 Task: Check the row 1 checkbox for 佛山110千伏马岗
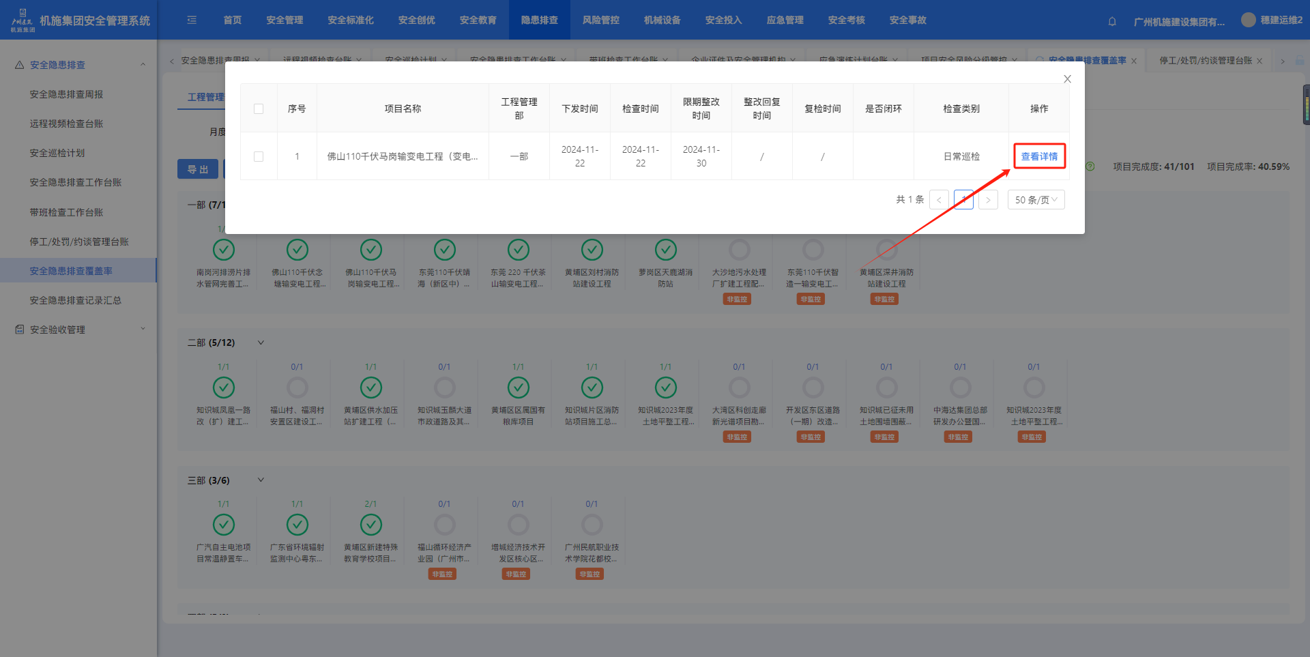pyautogui.click(x=259, y=156)
